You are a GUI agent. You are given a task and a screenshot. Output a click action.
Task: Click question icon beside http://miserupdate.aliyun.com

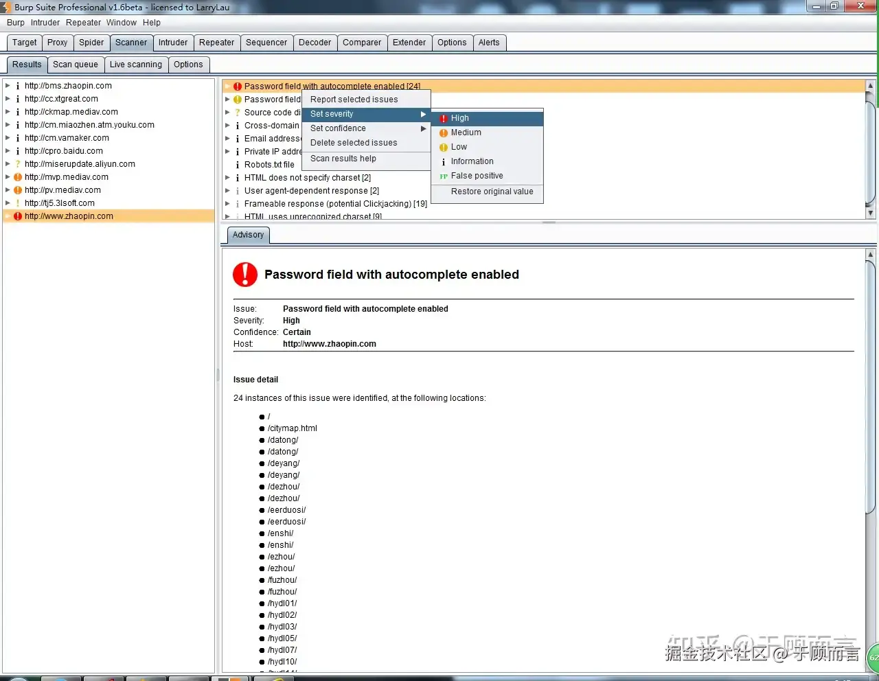(x=18, y=165)
